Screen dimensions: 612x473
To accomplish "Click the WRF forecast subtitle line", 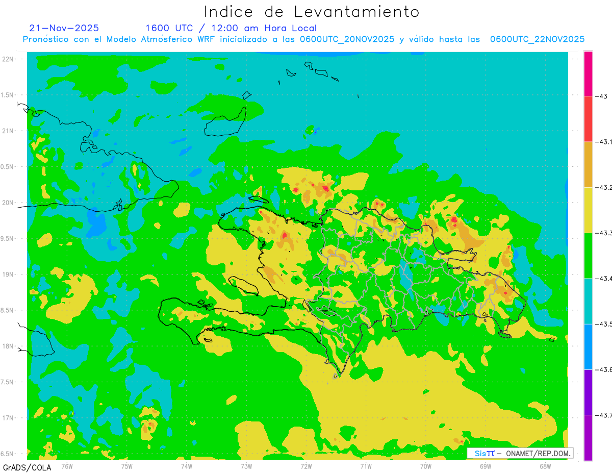I will pyautogui.click(x=303, y=39).
